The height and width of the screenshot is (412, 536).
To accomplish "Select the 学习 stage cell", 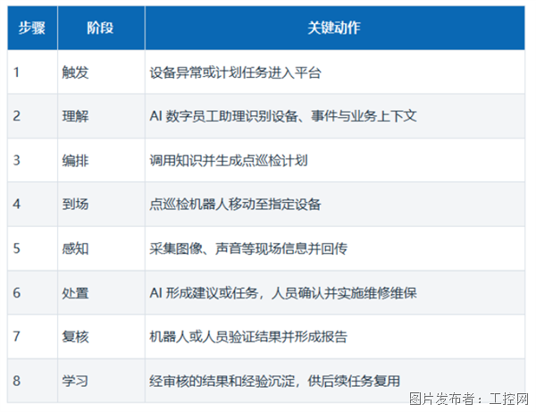I will (x=101, y=381).
